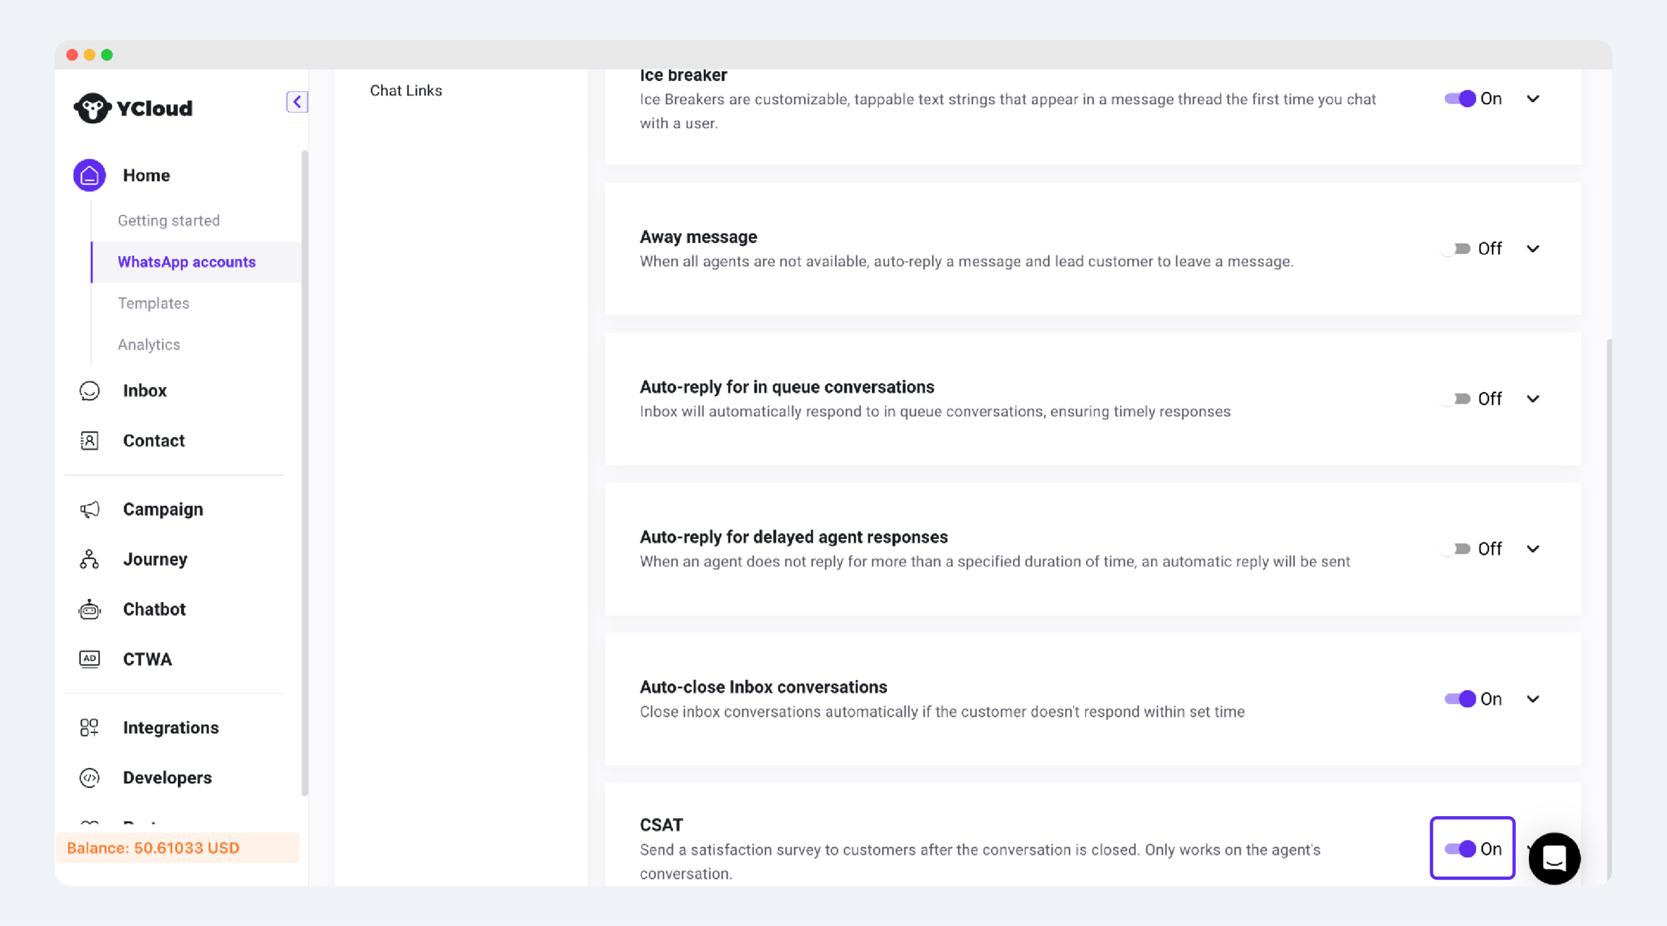Image resolution: width=1667 pixels, height=926 pixels.
Task: Click the CTWA ad icon
Action: pyautogui.click(x=90, y=659)
